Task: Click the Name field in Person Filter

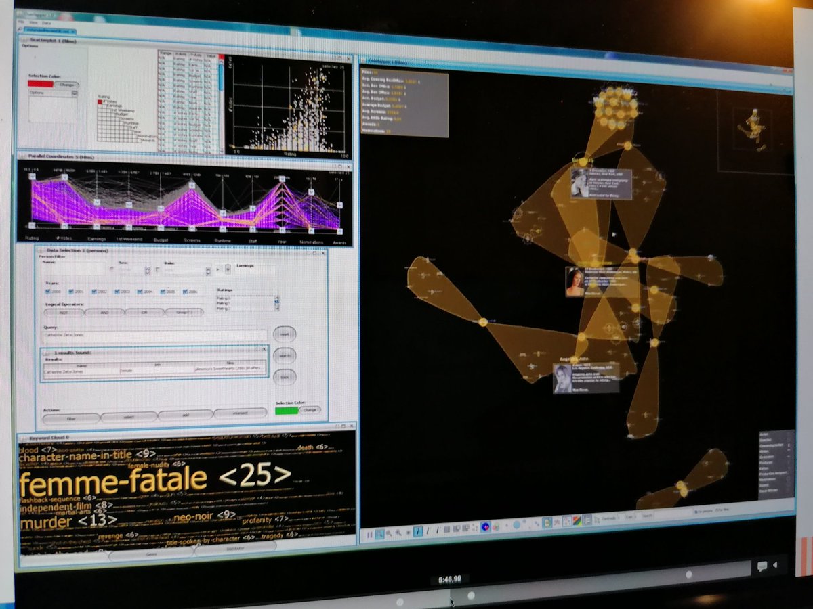Action: click(x=73, y=269)
